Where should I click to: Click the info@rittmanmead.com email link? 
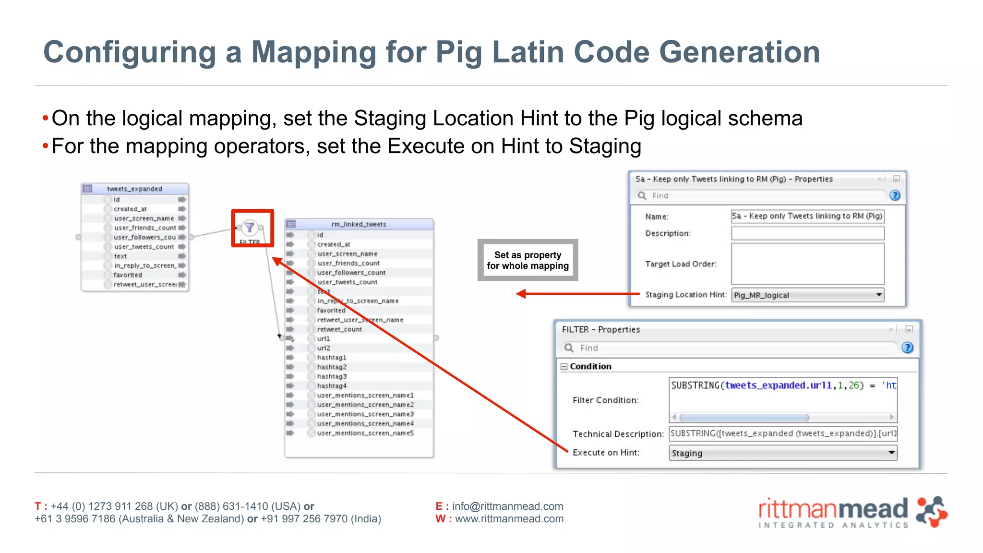coord(507,506)
